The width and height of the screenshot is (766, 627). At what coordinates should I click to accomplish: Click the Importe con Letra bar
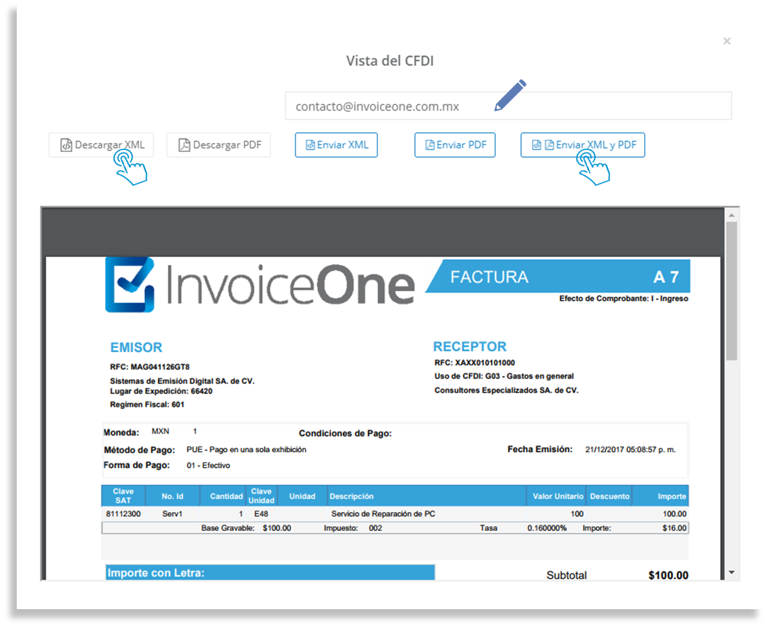(x=270, y=572)
